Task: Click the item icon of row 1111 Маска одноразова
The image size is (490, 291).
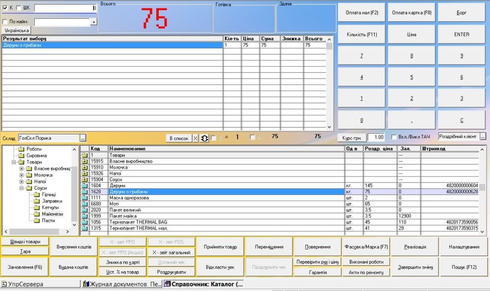Action: coord(85,198)
